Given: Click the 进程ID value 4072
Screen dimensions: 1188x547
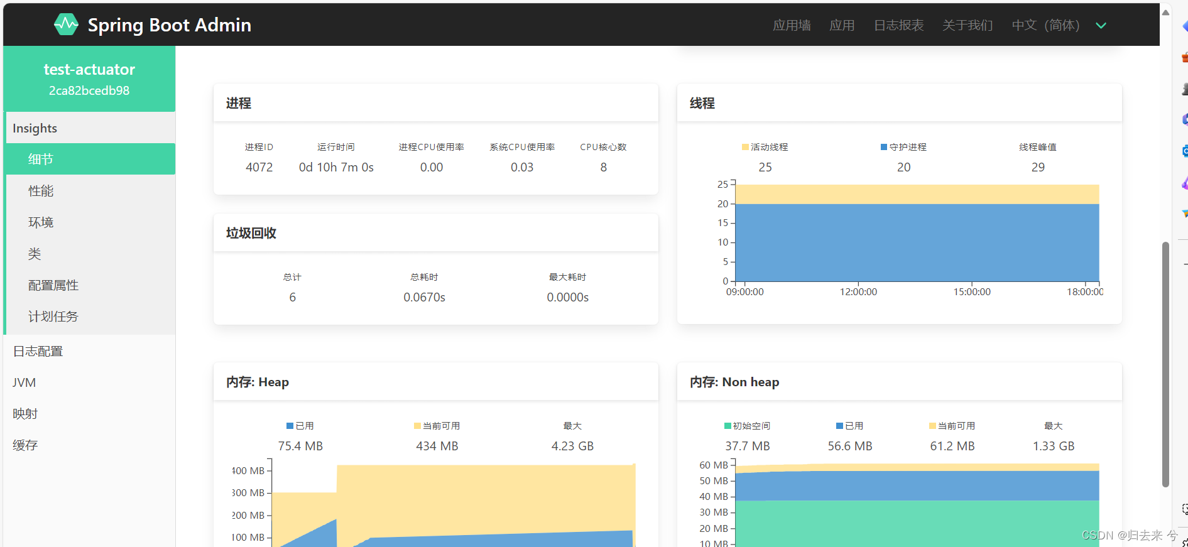Looking at the screenshot, I should pyautogui.click(x=259, y=167).
